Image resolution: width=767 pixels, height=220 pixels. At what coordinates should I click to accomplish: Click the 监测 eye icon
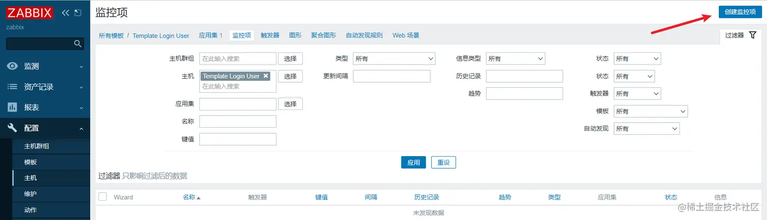pos(12,66)
